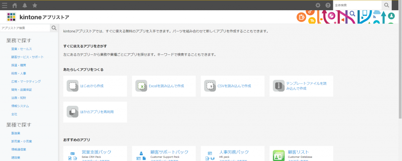The height and width of the screenshot is (161, 402).
Task: Open 顧客サポートパック title link
Action: coord(170,152)
